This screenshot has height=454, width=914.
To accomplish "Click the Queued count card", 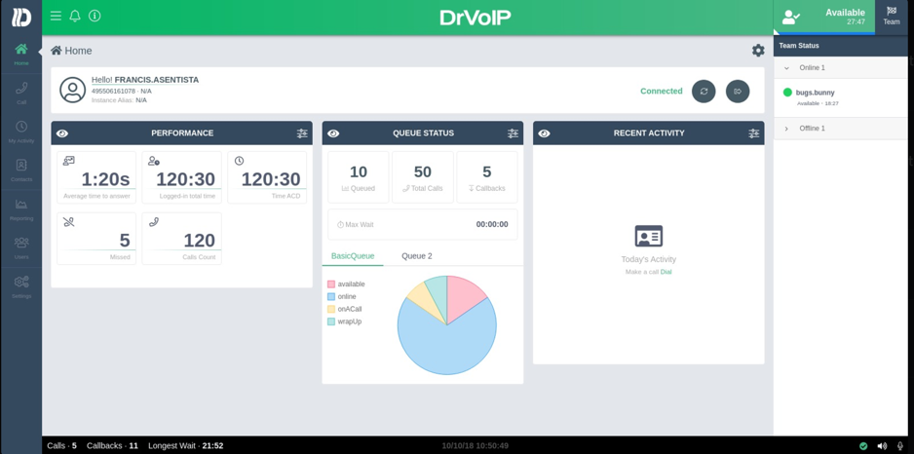I will point(359,177).
